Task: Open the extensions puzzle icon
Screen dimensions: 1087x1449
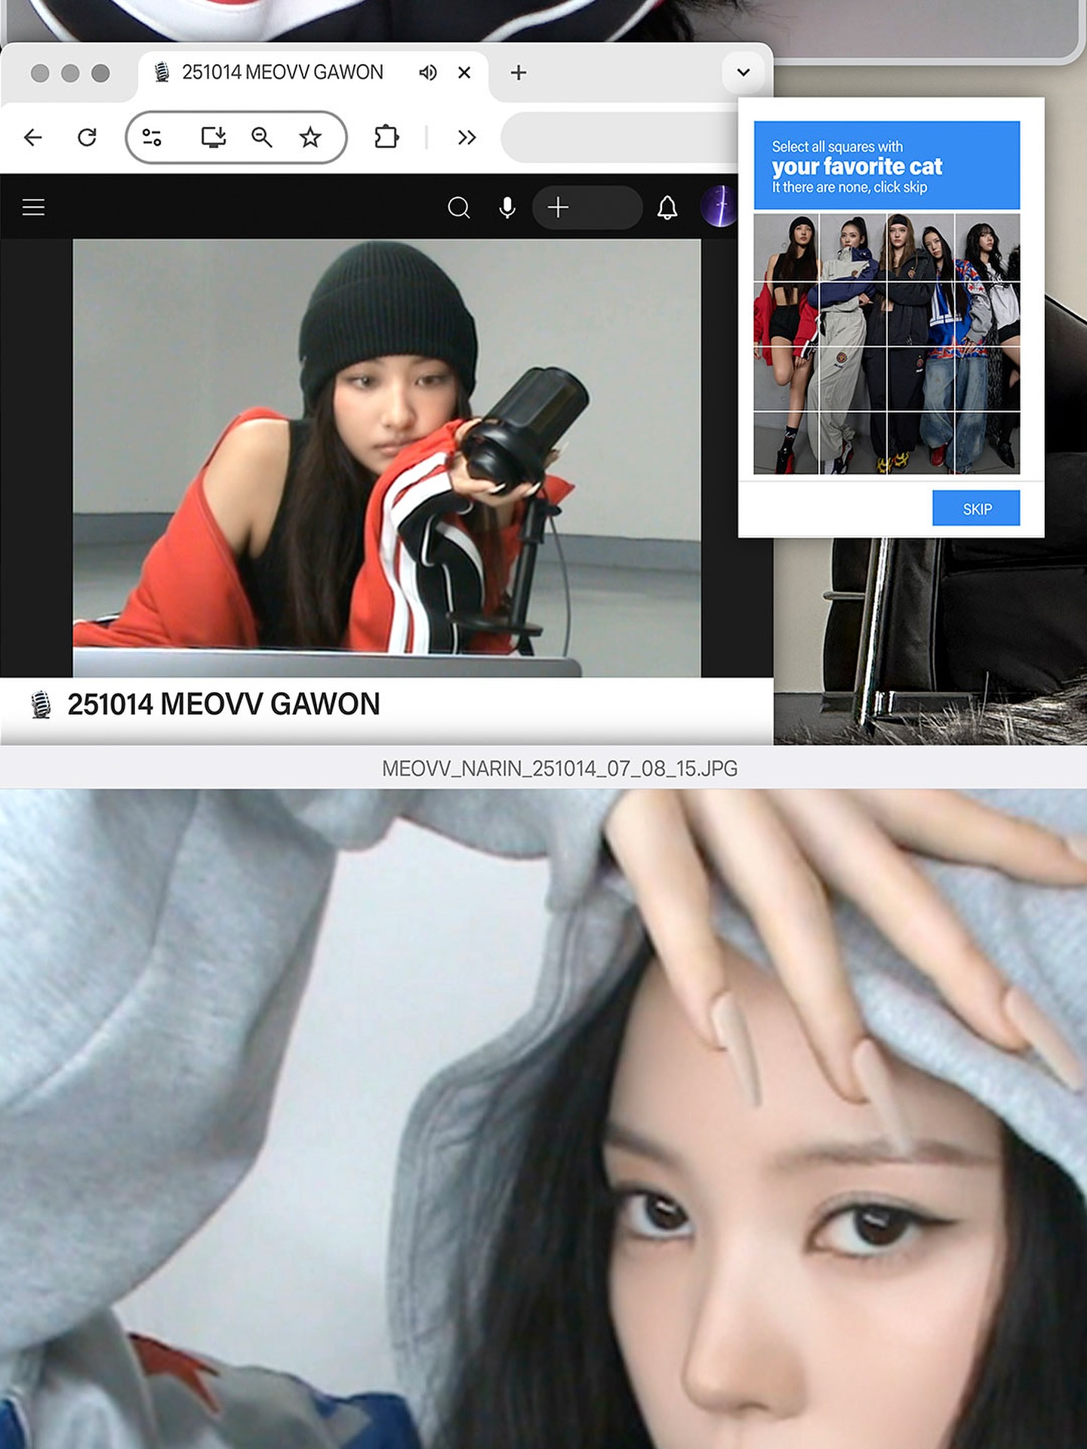Action: (x=386, y=137)
